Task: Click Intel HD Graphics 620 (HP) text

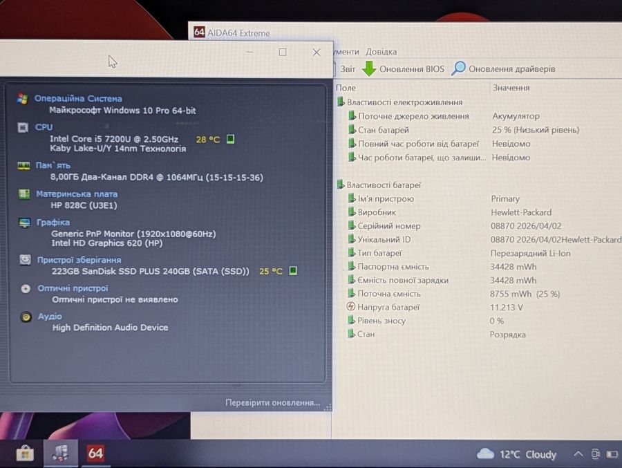Action: pos(106,243)
